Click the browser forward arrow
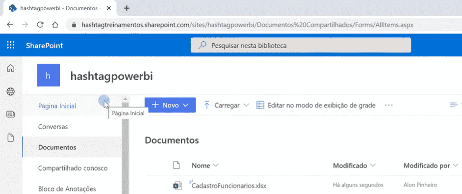This screenshot has height=194, width=462. click(x=25, y=25)
